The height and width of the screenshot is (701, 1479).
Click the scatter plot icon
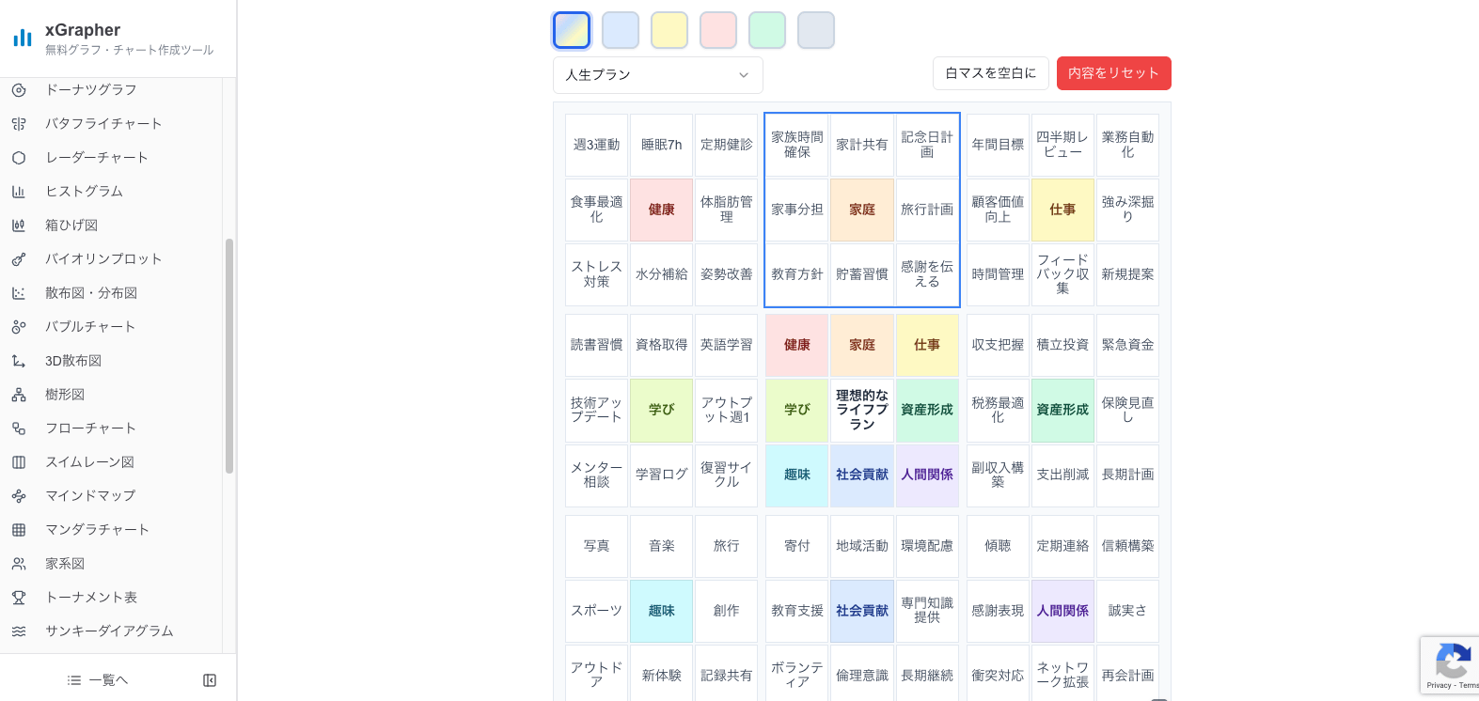[x=19, y=293]
